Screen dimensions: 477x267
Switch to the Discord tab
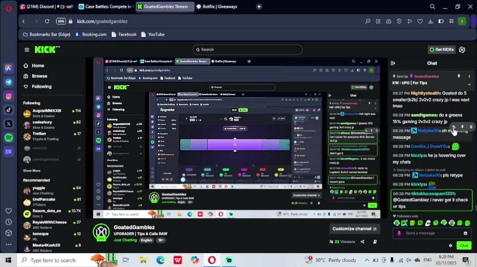47,7
